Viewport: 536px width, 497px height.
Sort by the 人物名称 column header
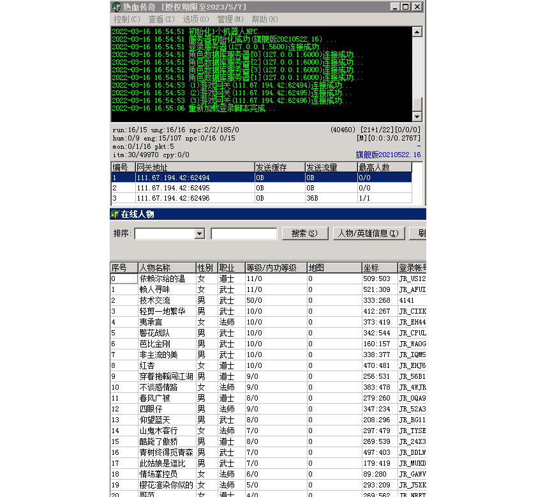pos(166,268)
